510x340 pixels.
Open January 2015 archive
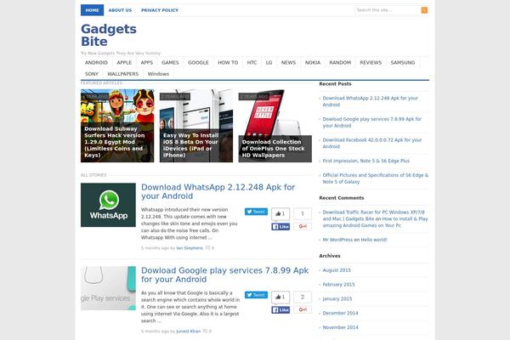coord(337,298)
